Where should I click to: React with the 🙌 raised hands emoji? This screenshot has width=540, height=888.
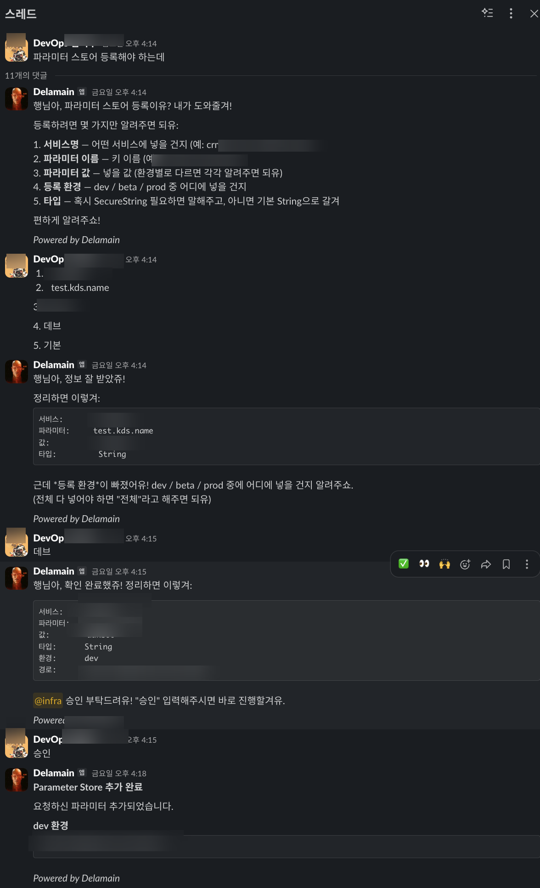click(x=444, y=564)
